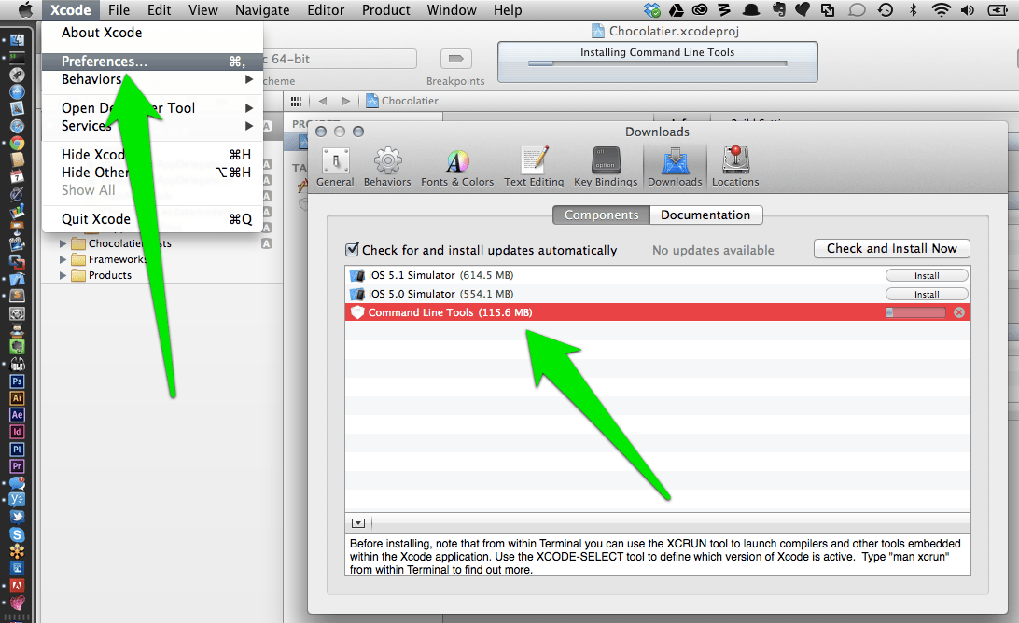Cancel the Command Line Tools download
This screenshot has height=623, width=1019.
coord(959,312)
